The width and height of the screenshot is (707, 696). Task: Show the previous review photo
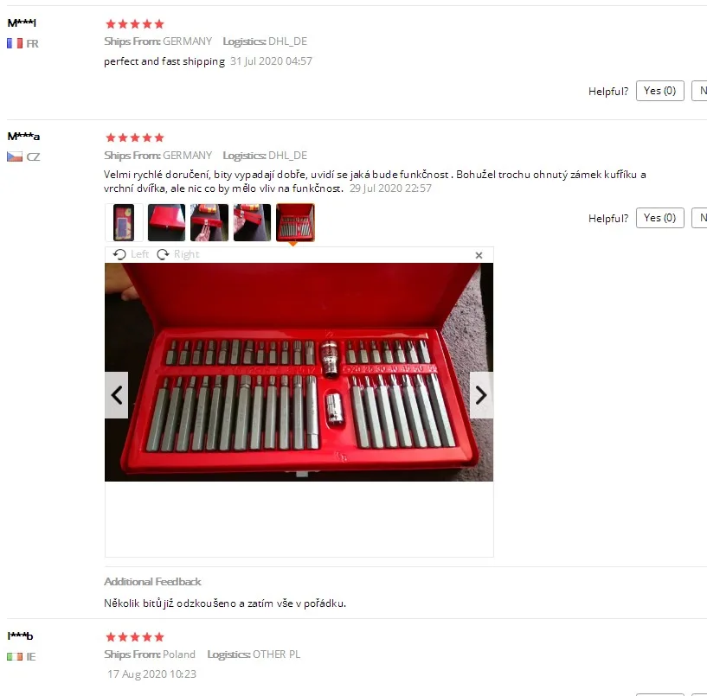[x=116, y=395]
